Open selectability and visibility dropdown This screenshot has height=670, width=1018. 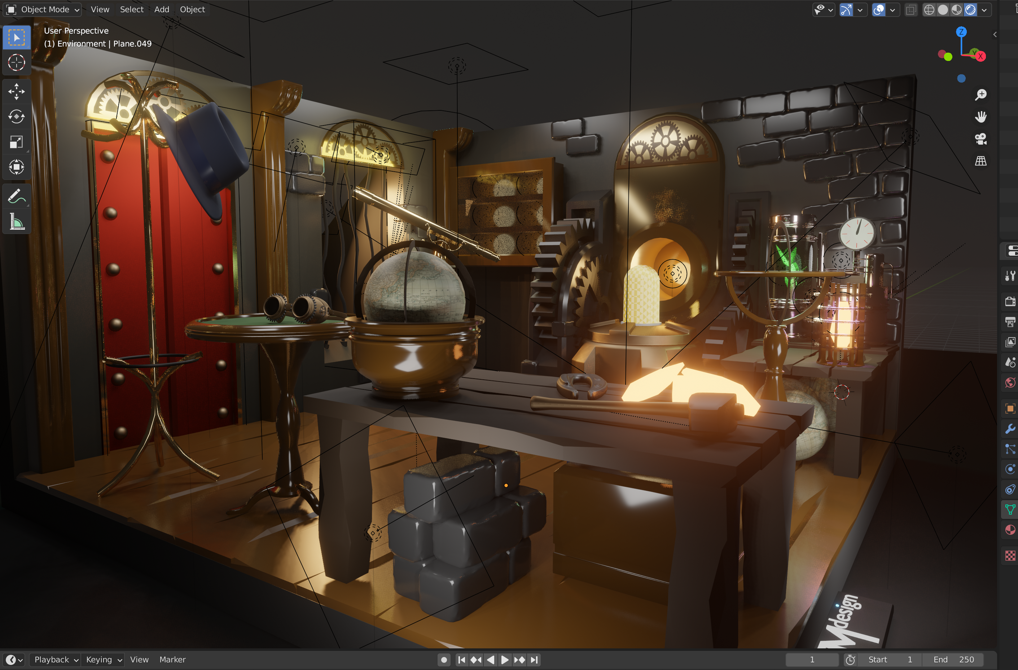(823, 9)
